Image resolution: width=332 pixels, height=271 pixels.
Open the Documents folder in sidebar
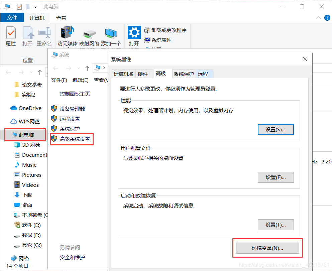click(x=30, y=155)
